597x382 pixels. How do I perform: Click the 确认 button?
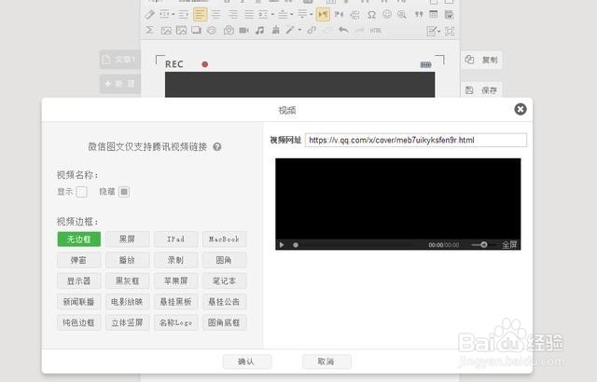pyautogui.click(x=247, y=362)
